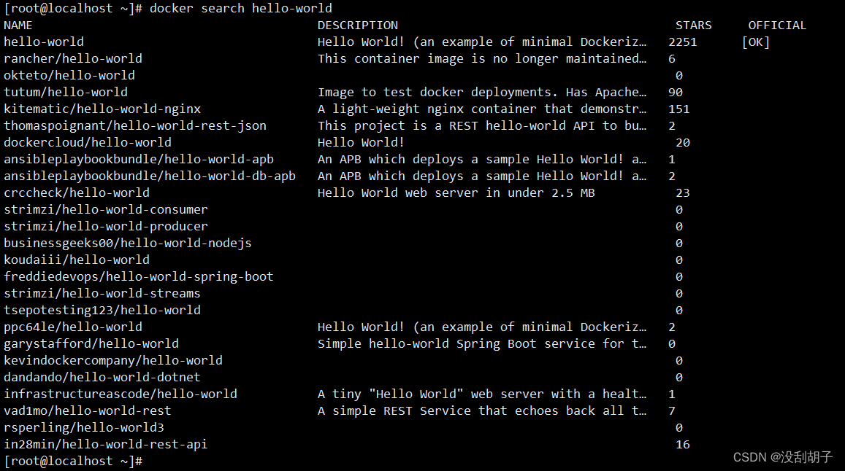The height and width of the screenshot is (471, 845).
Task: Click the [OK] official marker
Action: click(x=756, y=42)
